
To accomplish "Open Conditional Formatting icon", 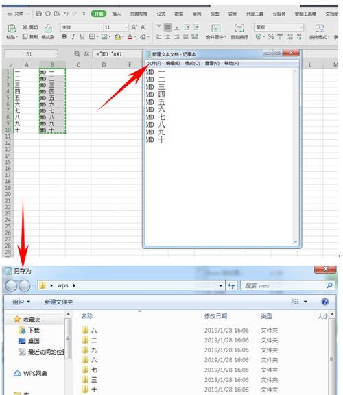I will (319, 28).
